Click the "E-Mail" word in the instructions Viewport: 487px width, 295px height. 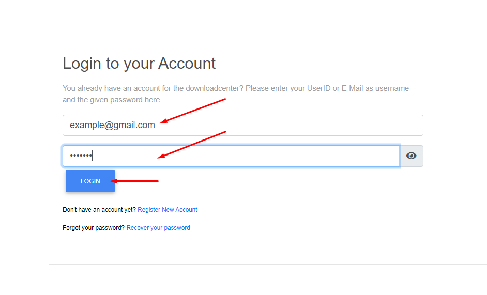point(352,88)
